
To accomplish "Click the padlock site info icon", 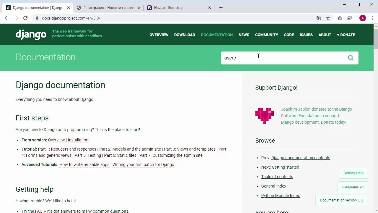I will click(x=37, y=18).
